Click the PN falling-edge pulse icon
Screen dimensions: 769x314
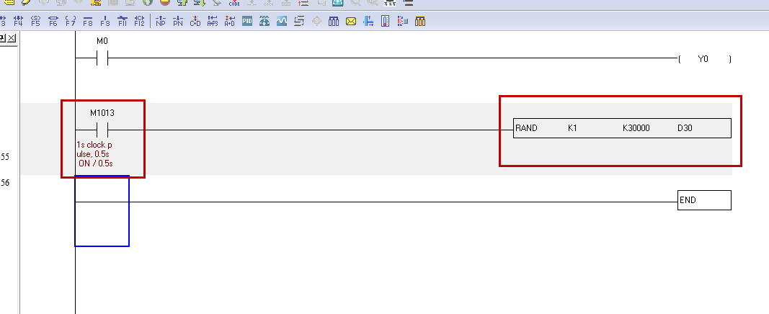pos(177,21)
